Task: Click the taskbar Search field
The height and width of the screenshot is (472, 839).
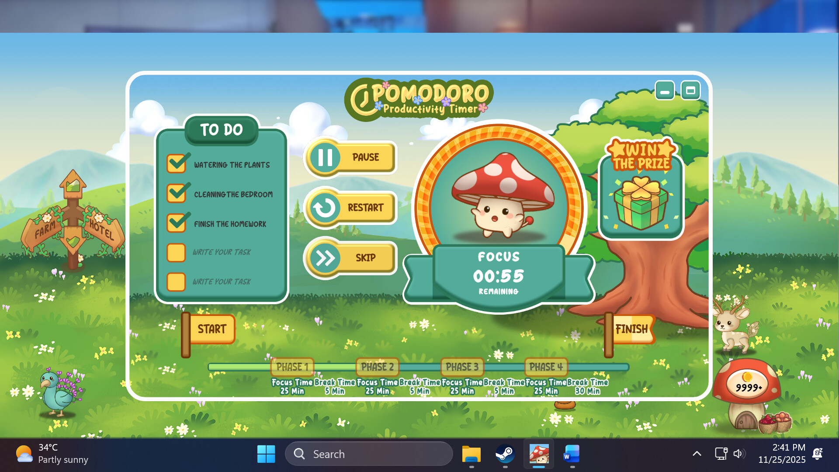Action: coord(368,454)
